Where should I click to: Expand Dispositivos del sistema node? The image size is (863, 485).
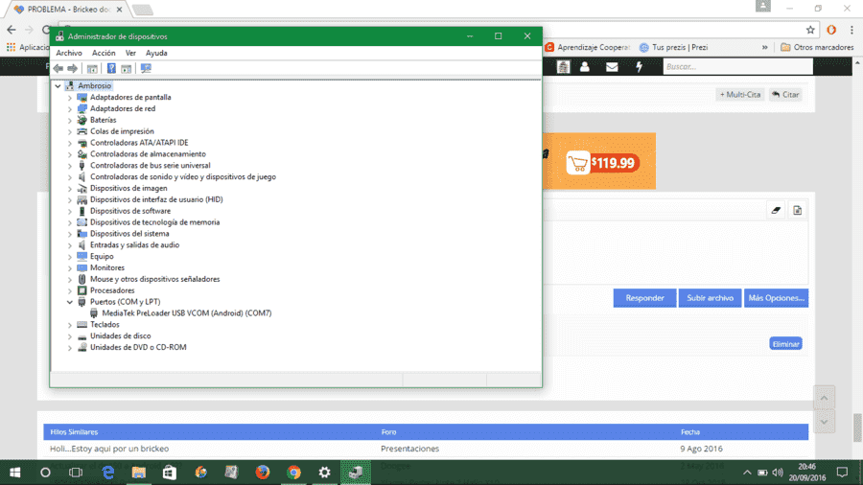pos(70,234)
